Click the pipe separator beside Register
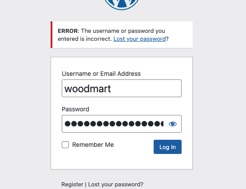This screenshot has width=246, height=189. click(x=86, y=185)
